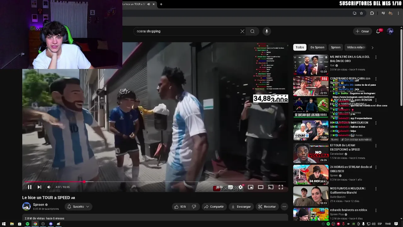Screen dimensions: 403x227
Task: Open the Spreen channel name link
Action: click(x=39, y=205)
